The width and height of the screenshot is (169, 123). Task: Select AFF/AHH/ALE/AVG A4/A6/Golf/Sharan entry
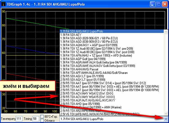112,73
